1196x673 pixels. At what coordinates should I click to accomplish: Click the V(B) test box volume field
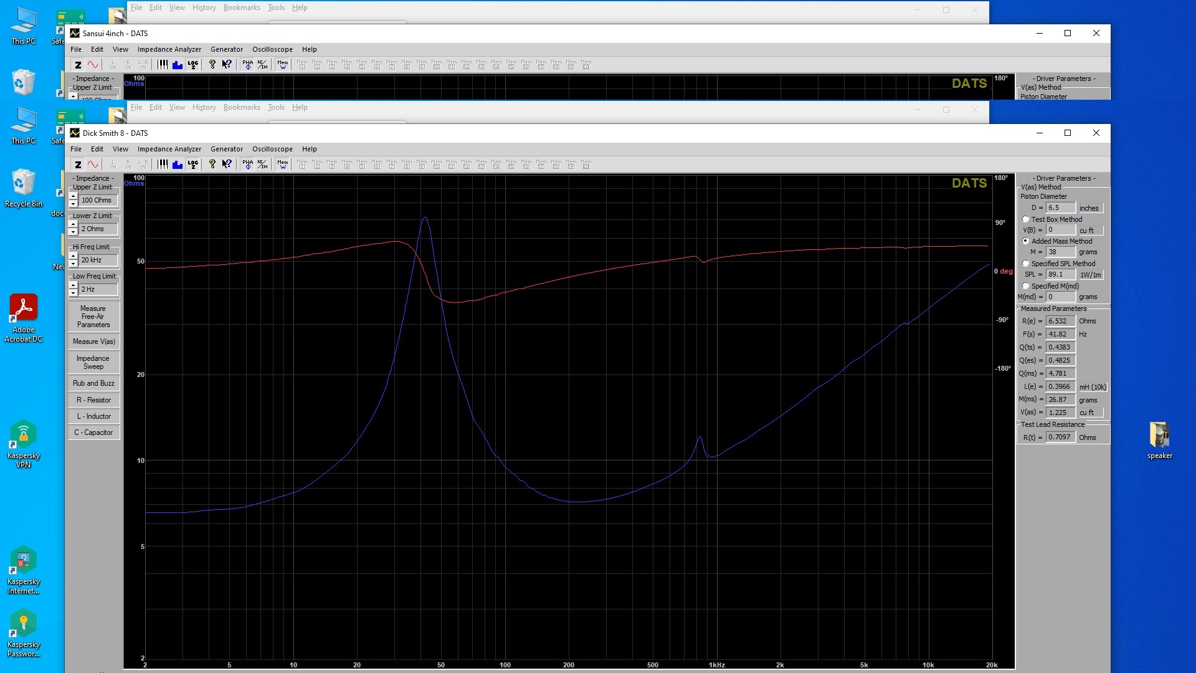coord(1060,230)
